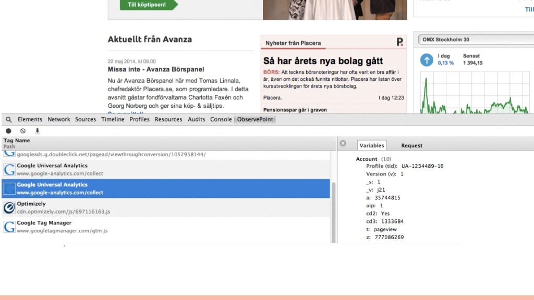Select the ObservePoint tab

(255, 119)
